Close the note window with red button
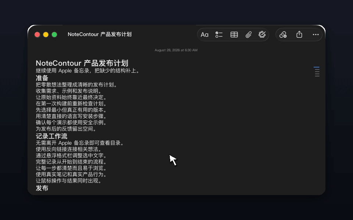Screen dimensions: 353x220 coord(37,34)
